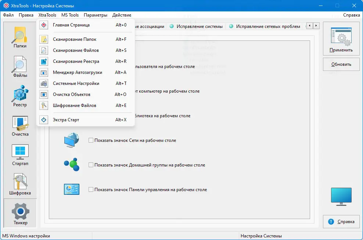Choose Сканирование Файлов menu entry
This screenshot has height=240, width=363.
tap(86, 50)
